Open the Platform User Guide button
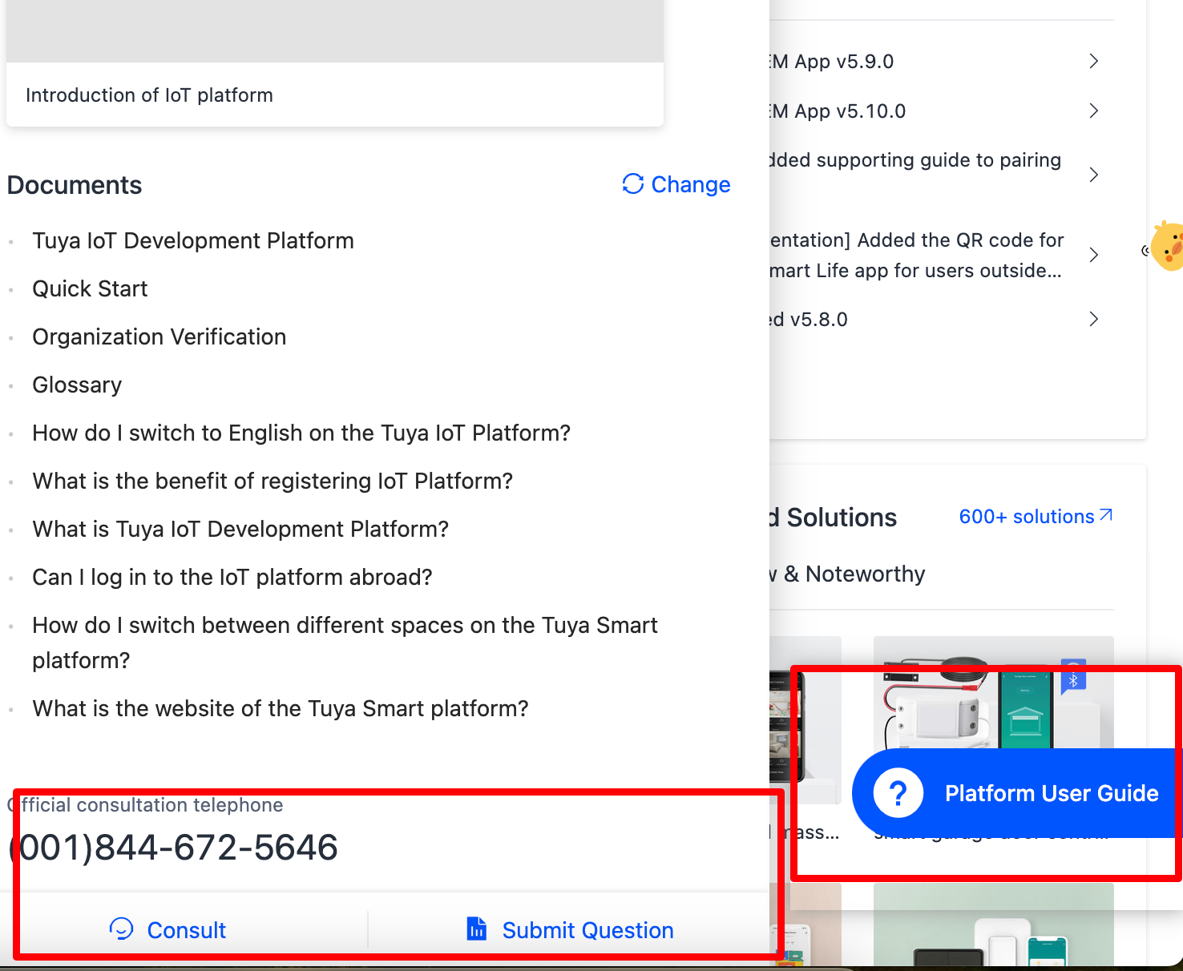Image resolution: width=1183 pixels, height=971 pixels. [x=1018, y=793]
